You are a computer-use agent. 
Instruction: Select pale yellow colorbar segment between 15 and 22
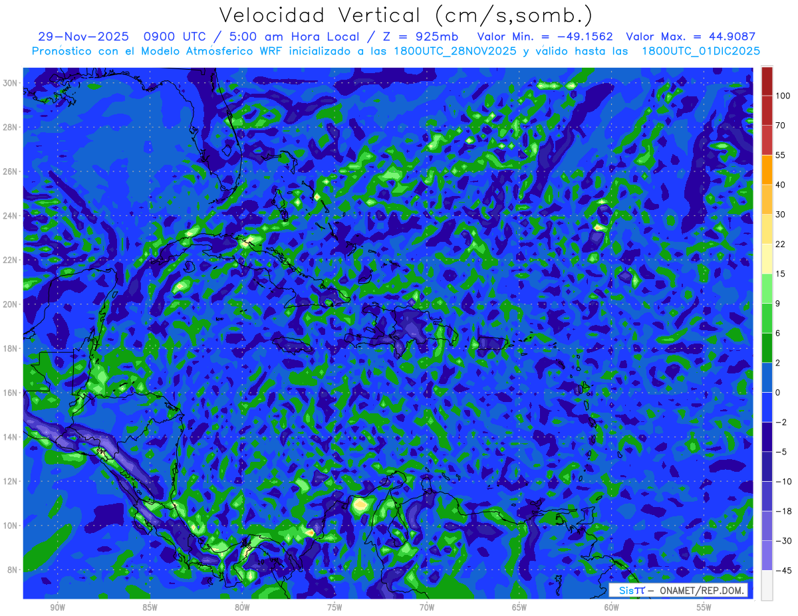[x=767, y=258]
